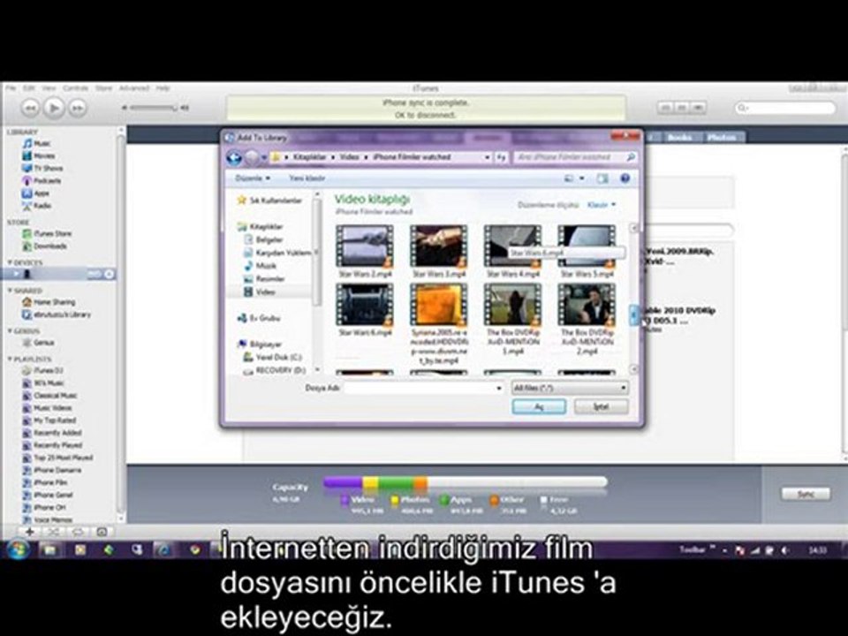The width and height of the screenshot is (848, 636).
Task: Select the Star Wars 3.mp4 thumbnail
Action: tap(439, 246)
